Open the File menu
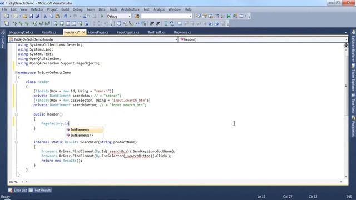 4,9
